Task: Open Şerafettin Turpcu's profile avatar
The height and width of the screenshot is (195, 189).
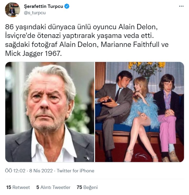Action: [x=12, y=9]
